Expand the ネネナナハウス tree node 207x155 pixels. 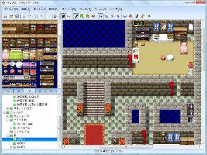point(7,109)
